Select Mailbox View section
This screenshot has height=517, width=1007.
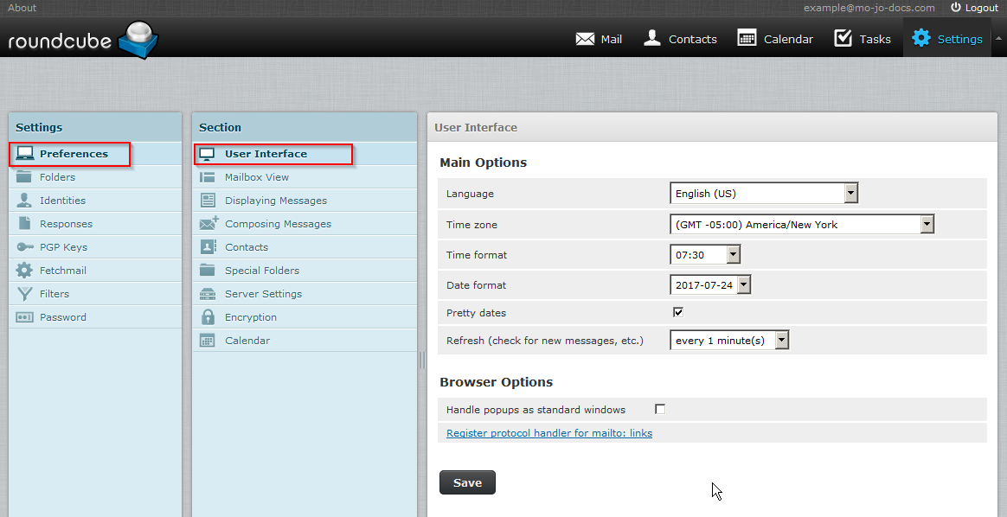point(256,177)
